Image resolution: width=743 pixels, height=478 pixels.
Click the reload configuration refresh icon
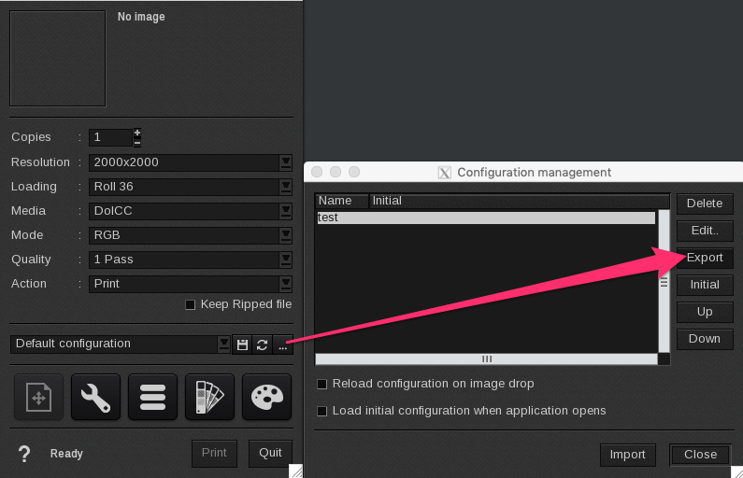[x=263, y=344]
